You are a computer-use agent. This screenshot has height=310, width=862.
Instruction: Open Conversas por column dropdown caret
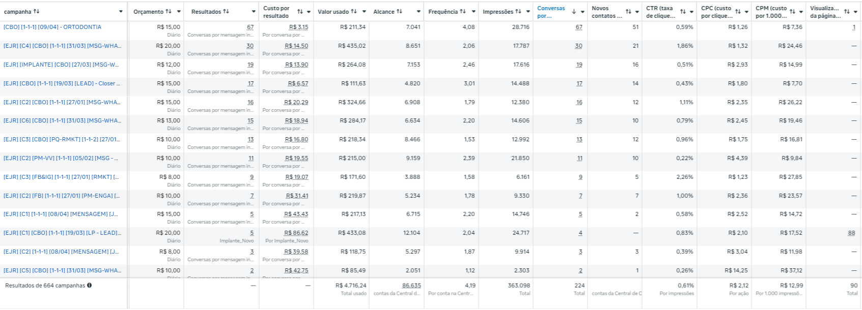coord(582,12)
